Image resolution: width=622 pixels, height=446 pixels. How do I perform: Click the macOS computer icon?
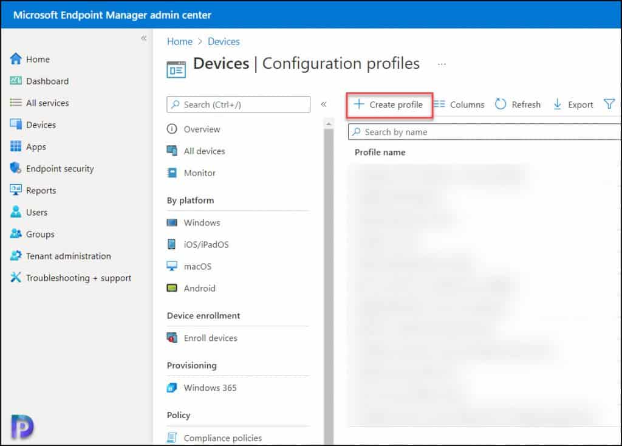(x=172, y=266)
